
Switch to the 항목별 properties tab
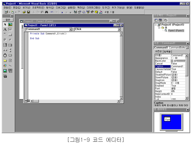tap(167, 52)
